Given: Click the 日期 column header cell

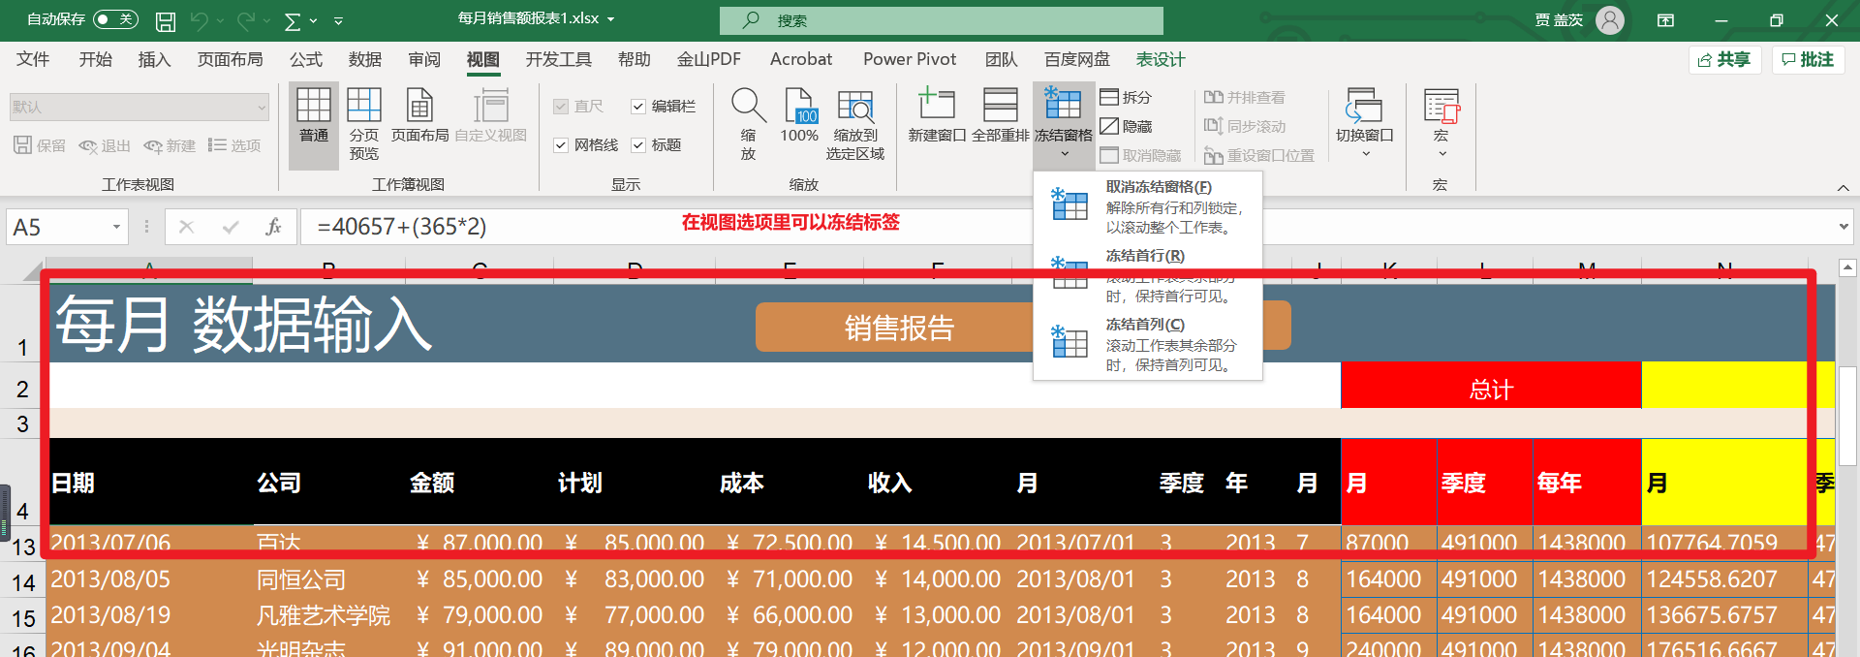Looking at the screenshot, I should click(150, 483).
